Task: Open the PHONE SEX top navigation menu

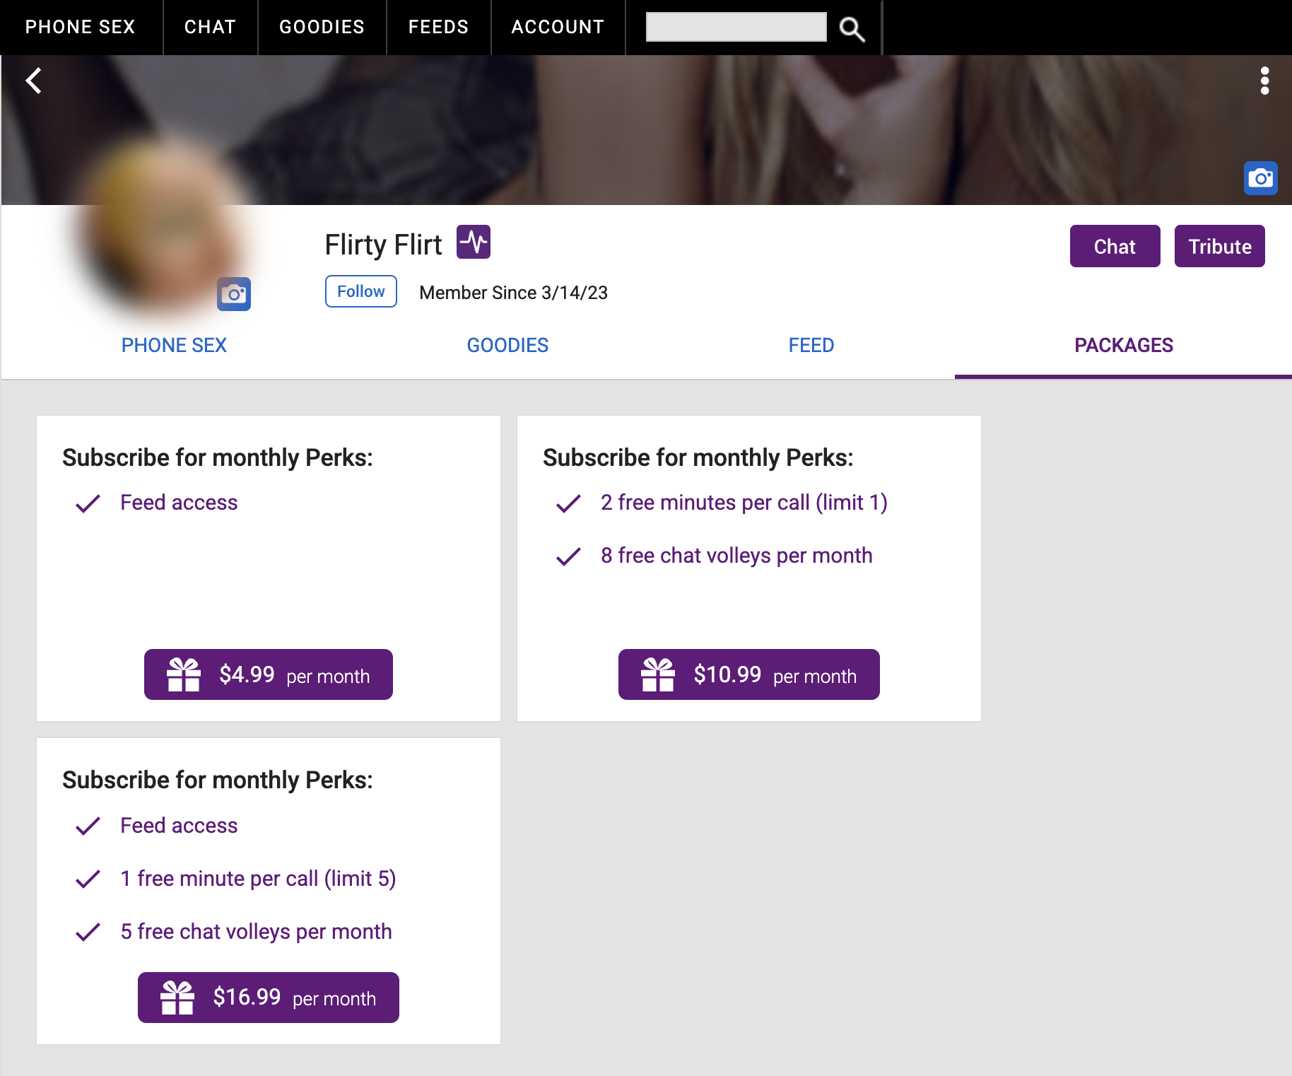Action: [81, 27]
